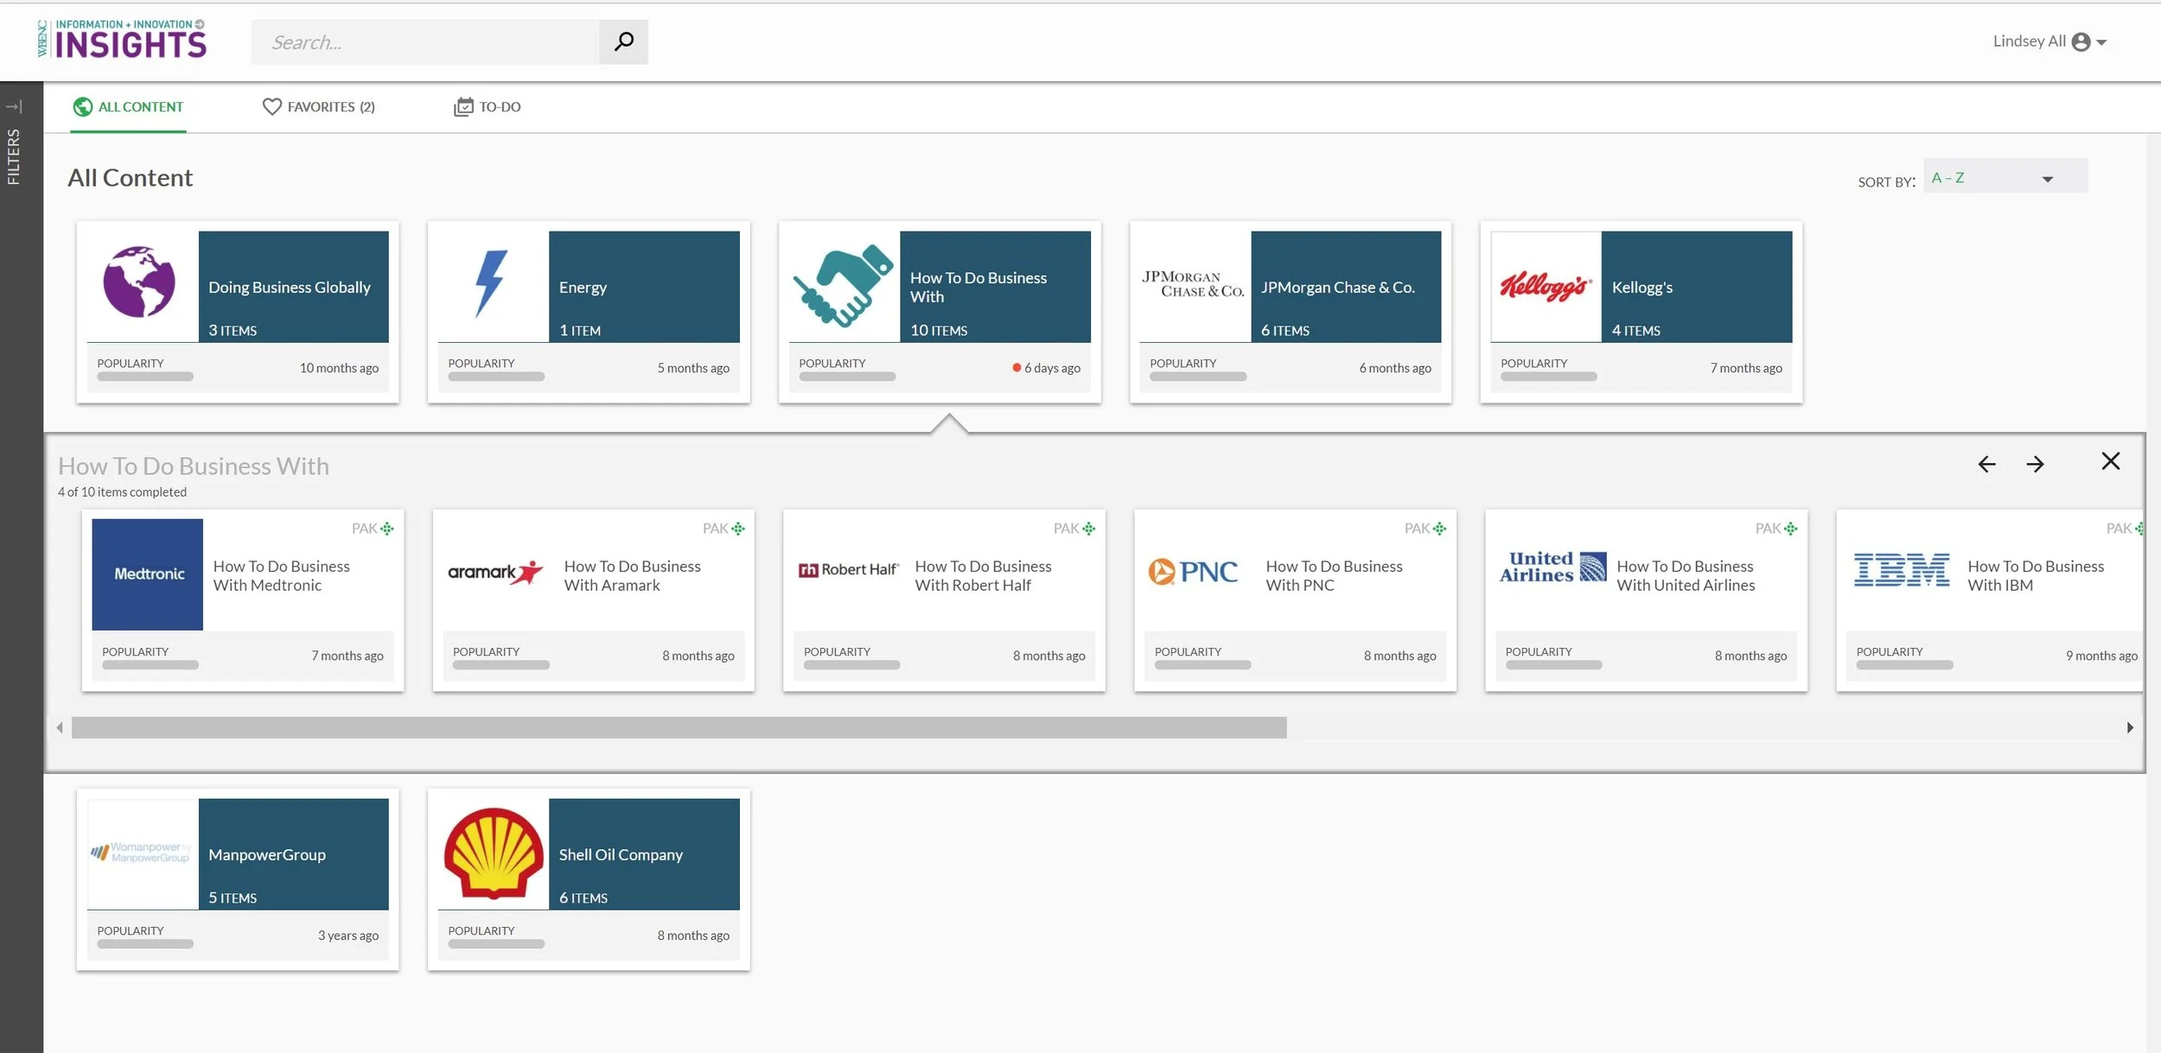Open the Kellogg's collection title
The height and width of the screenshot is (1053, 2161).
(1641, 287)
